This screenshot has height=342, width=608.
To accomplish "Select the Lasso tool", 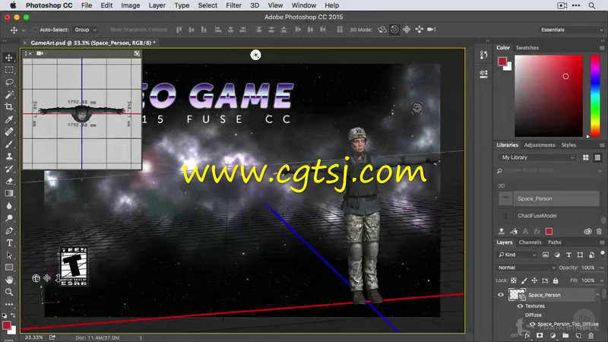I will pos(9,82).
